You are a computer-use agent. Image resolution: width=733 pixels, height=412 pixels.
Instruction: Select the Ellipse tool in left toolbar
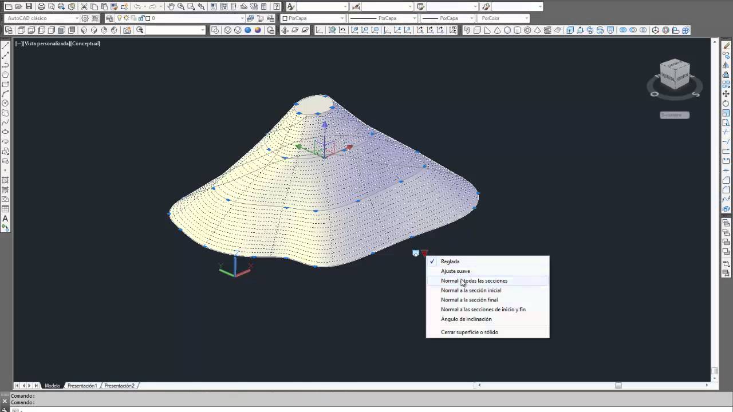[6, 132]
